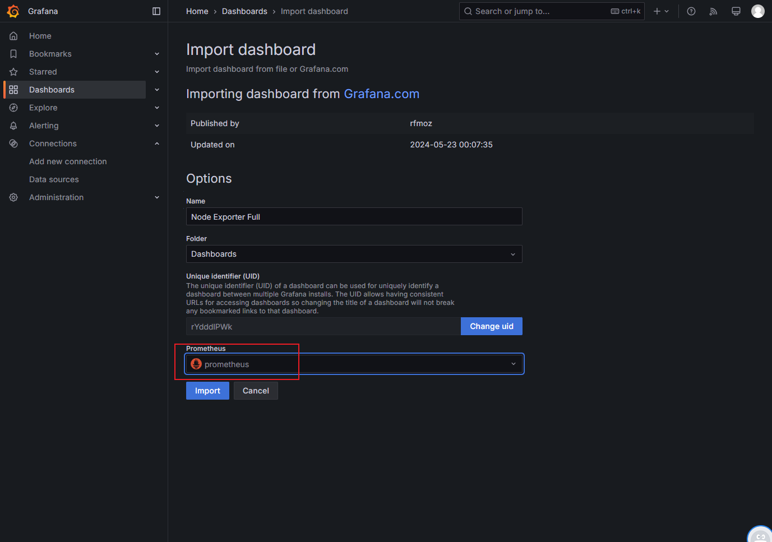Click the monitor icon in top bar
This screenshot has width=772, height=542.
pyautogui.click(x=736, y=11)
